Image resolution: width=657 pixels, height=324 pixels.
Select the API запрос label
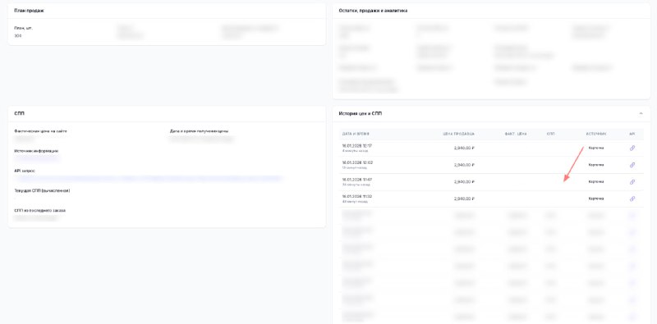pos(25,171)
